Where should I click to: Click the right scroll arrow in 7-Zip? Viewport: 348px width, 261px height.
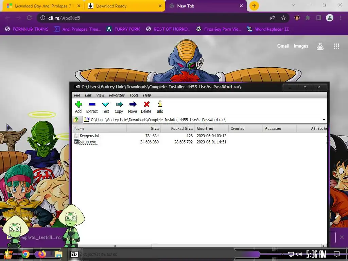coord(324,246)
